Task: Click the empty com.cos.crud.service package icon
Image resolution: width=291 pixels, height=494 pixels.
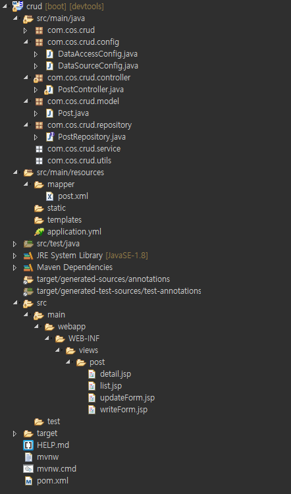Action: pos(39,149)
